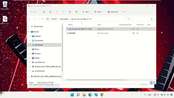This screenshot has height=98, width=174.
Task: Expand Desktop tree node chevron
Action: 30,36
